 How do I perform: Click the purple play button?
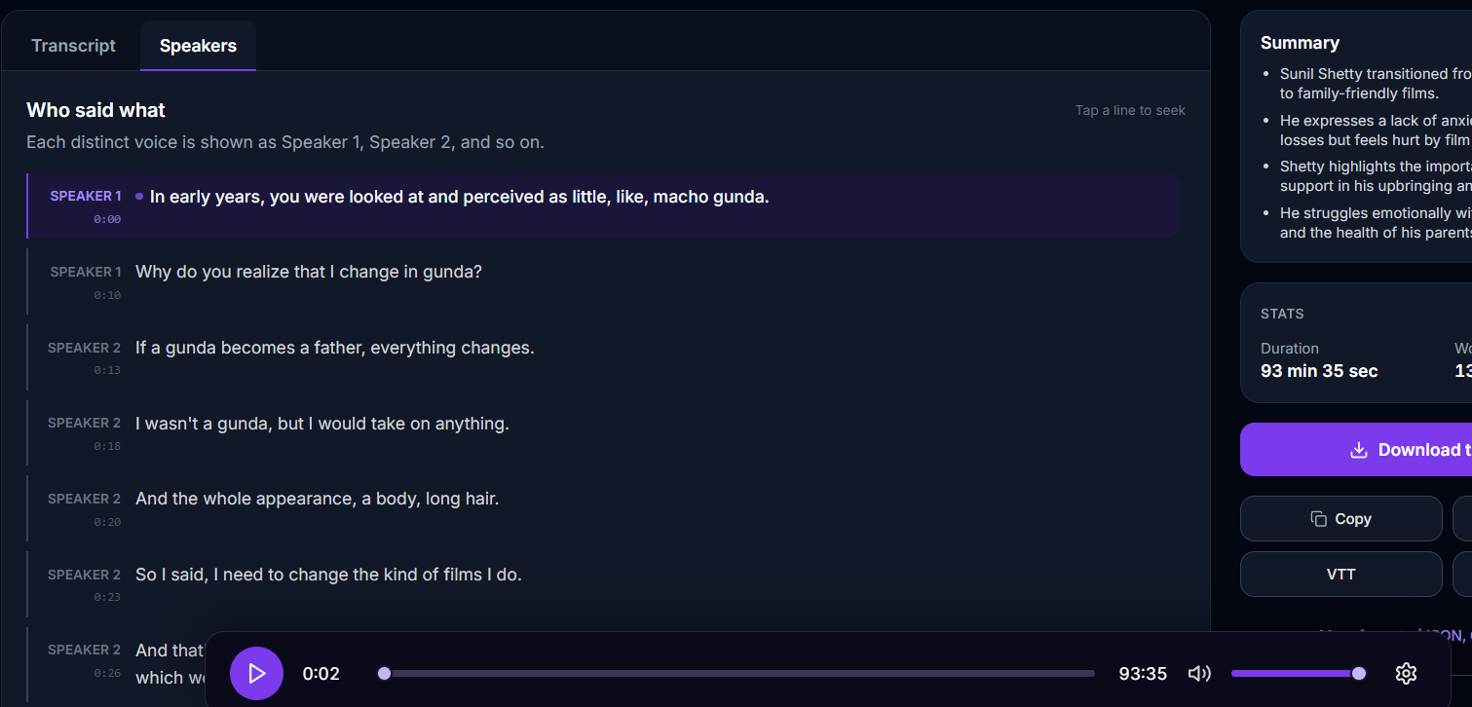coord(256,673)
